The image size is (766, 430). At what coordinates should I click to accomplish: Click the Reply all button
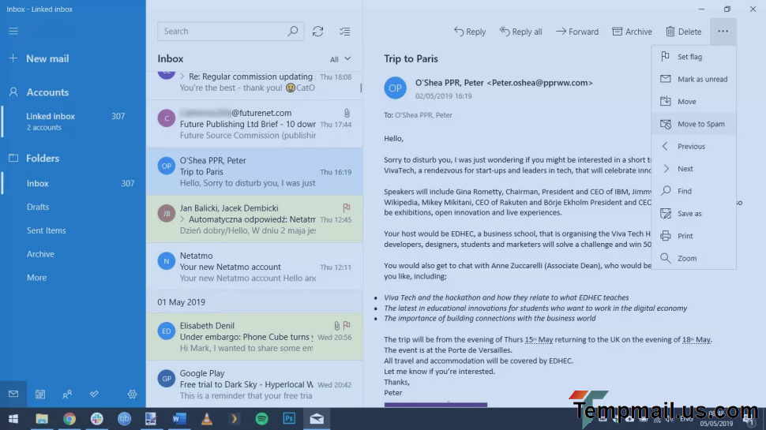(x=520, y=32)
